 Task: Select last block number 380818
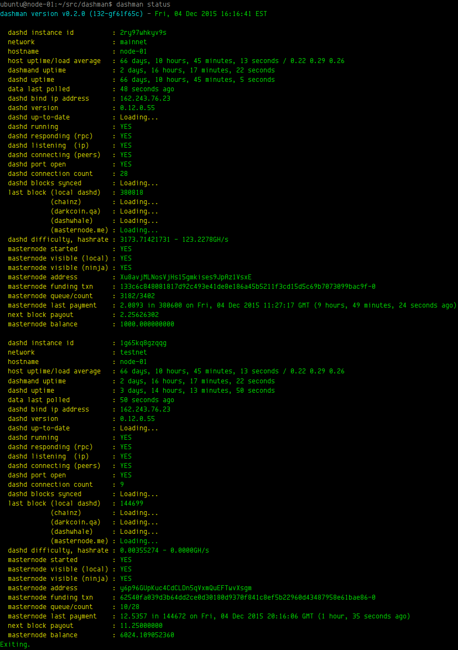click(x=132, y=193)
